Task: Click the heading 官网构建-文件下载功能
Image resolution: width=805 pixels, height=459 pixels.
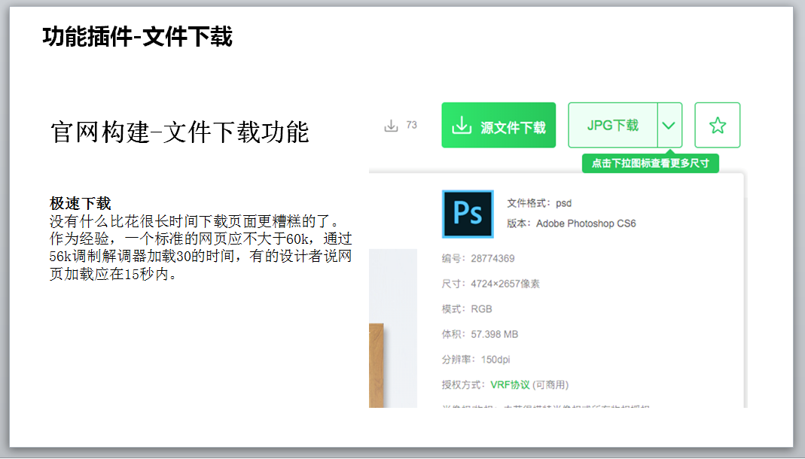Action: pos(180,132)
